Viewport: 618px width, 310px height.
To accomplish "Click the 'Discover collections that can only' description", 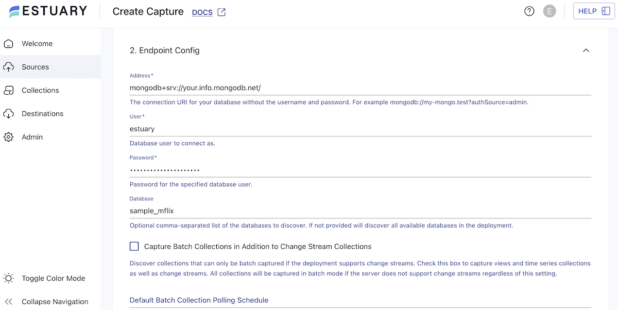I will click(x=360, y=268).
